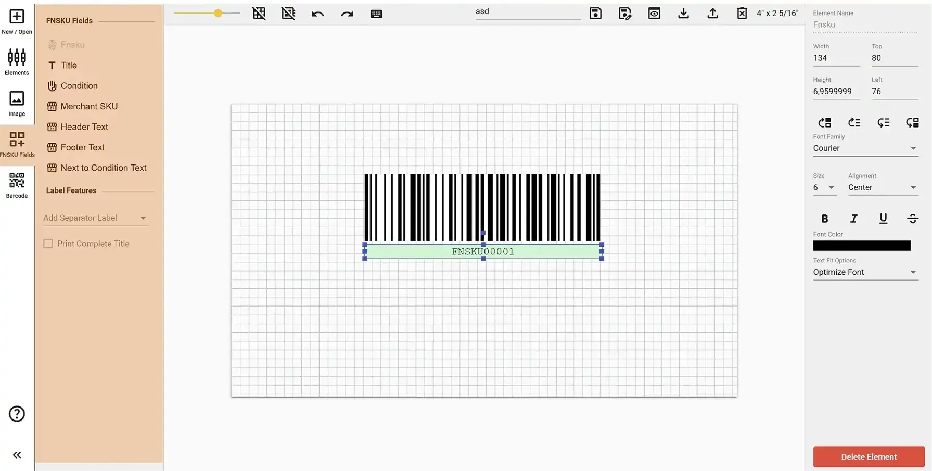Click the upload arrow icon
The width and height of the screenshot is (932, 471).
[713, 14]
